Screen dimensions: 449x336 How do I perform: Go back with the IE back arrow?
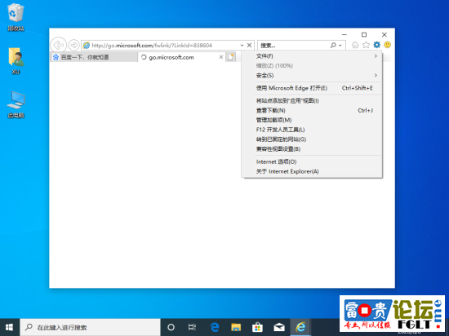pos(59,45)
